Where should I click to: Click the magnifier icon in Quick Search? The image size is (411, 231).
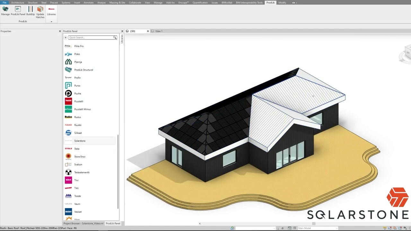click(115, 38)
